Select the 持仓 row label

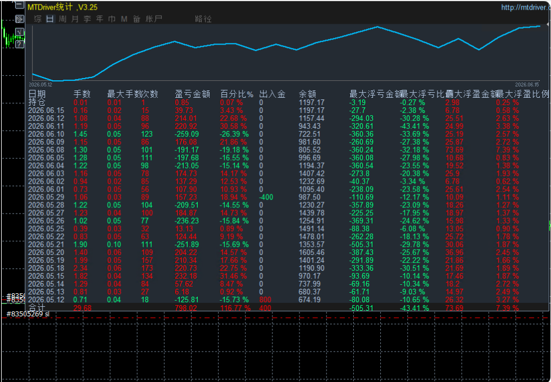click(x=37, y=102)
